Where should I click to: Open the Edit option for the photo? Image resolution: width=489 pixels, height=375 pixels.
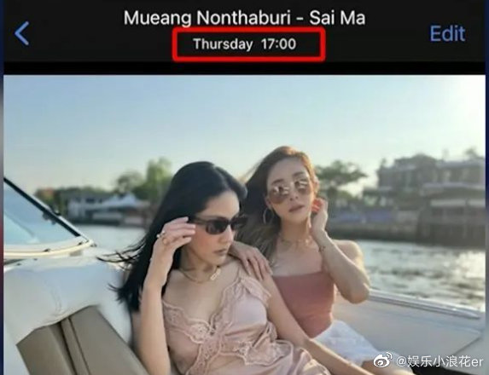[447, 33]
